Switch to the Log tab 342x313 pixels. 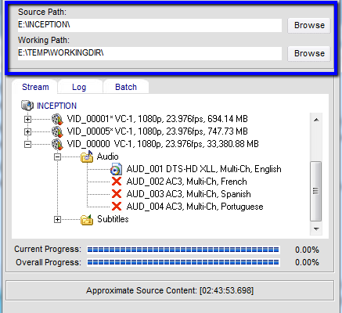(x=79, y=87)
